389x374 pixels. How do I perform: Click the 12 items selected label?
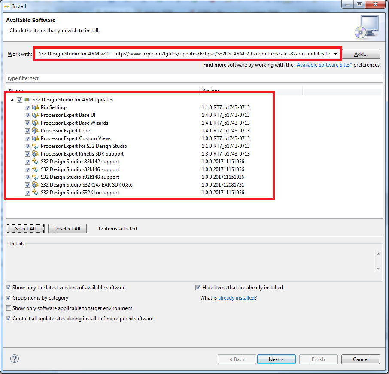[x=117, y=228]
